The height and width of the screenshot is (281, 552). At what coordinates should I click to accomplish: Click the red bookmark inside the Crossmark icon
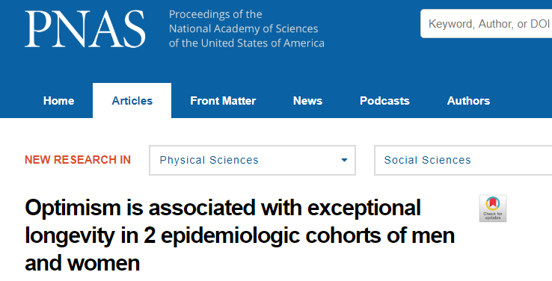(x=492, y=203)
